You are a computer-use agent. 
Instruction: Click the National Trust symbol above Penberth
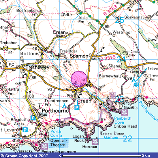click(112, 95)
